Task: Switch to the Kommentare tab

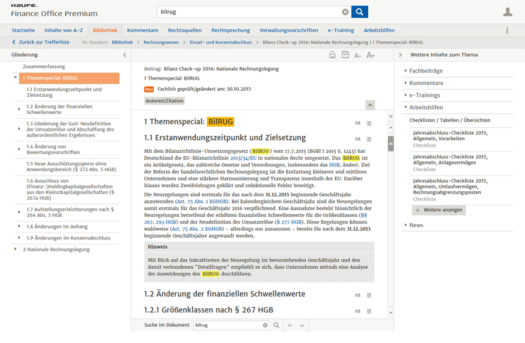Action: point(142,30)
